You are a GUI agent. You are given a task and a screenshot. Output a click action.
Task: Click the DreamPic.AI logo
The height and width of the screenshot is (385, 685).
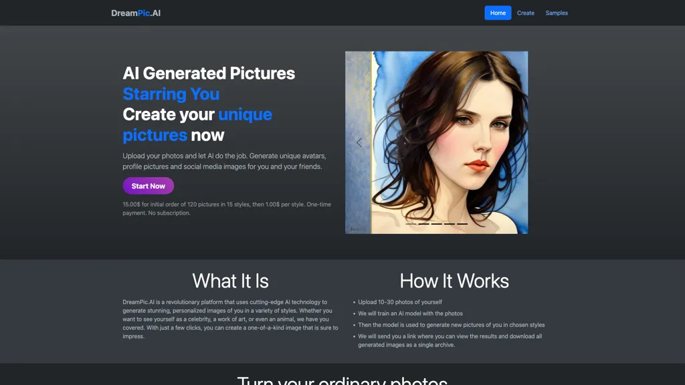pos(135,13)
